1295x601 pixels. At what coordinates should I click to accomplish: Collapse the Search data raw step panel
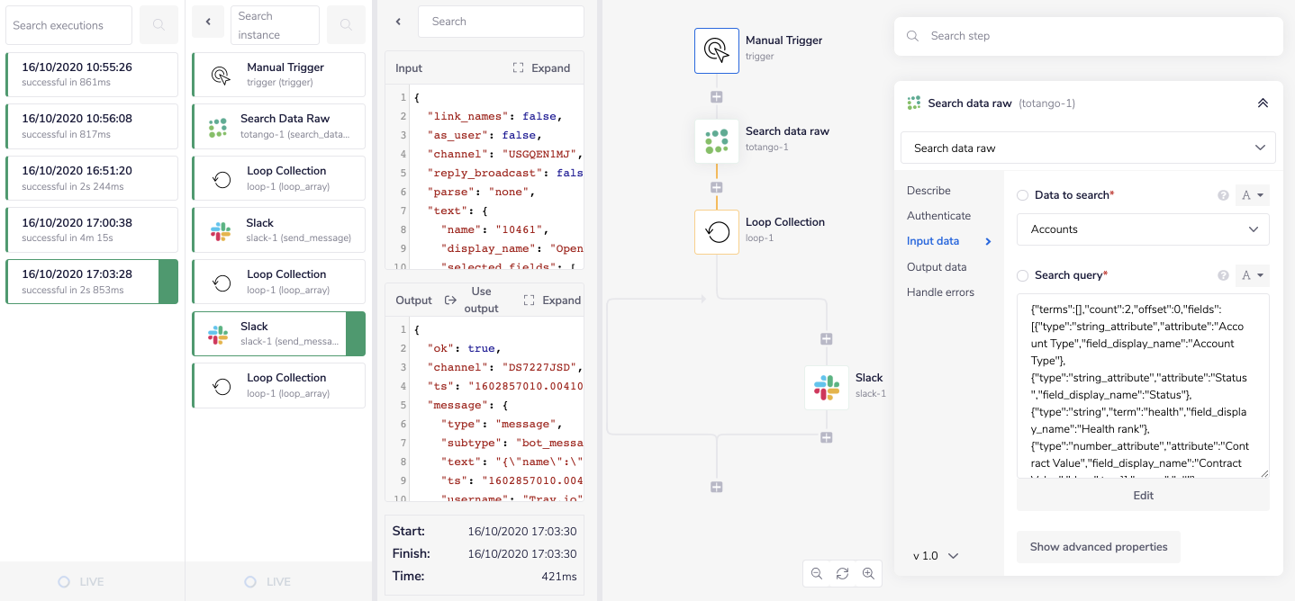click(x=1263, y=103)
